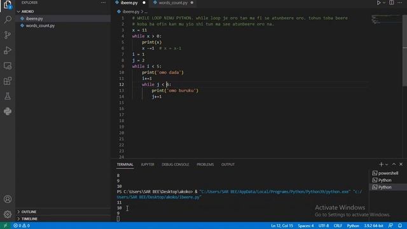Open Source Control view

[8, 35]
